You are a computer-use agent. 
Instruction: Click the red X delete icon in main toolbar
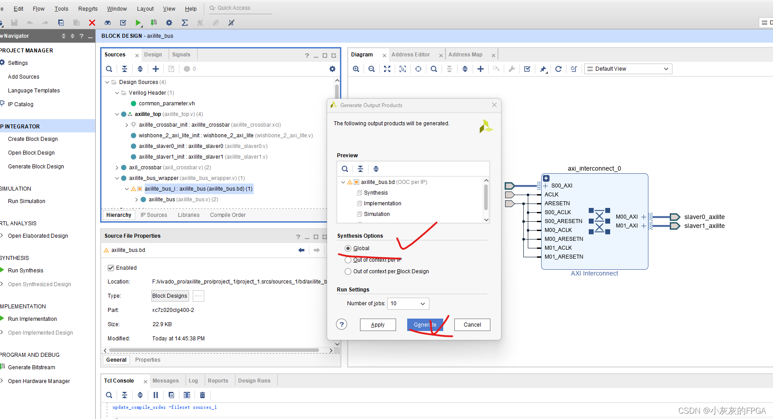point(92,23)
